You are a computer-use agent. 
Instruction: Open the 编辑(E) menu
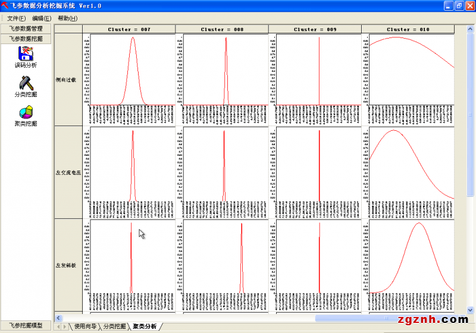(42, 18)
